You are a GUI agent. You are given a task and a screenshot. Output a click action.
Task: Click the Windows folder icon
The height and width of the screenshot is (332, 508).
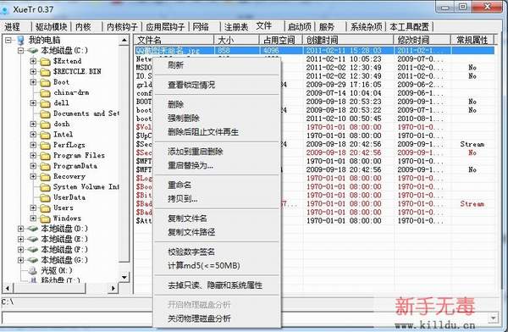coord(45,219)
